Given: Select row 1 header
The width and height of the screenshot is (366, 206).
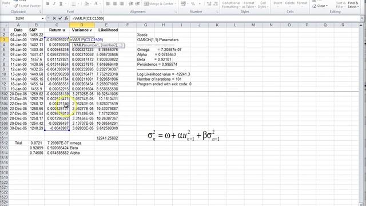Looking at the screenshot, I should click(4, 30).
